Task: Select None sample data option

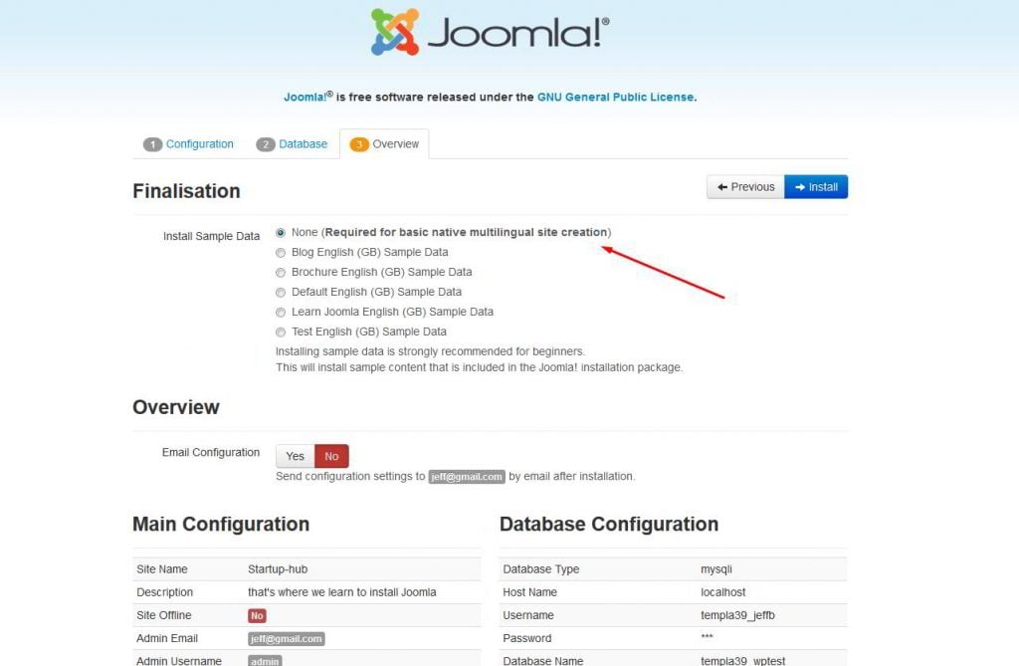Action: pos(281,232)
